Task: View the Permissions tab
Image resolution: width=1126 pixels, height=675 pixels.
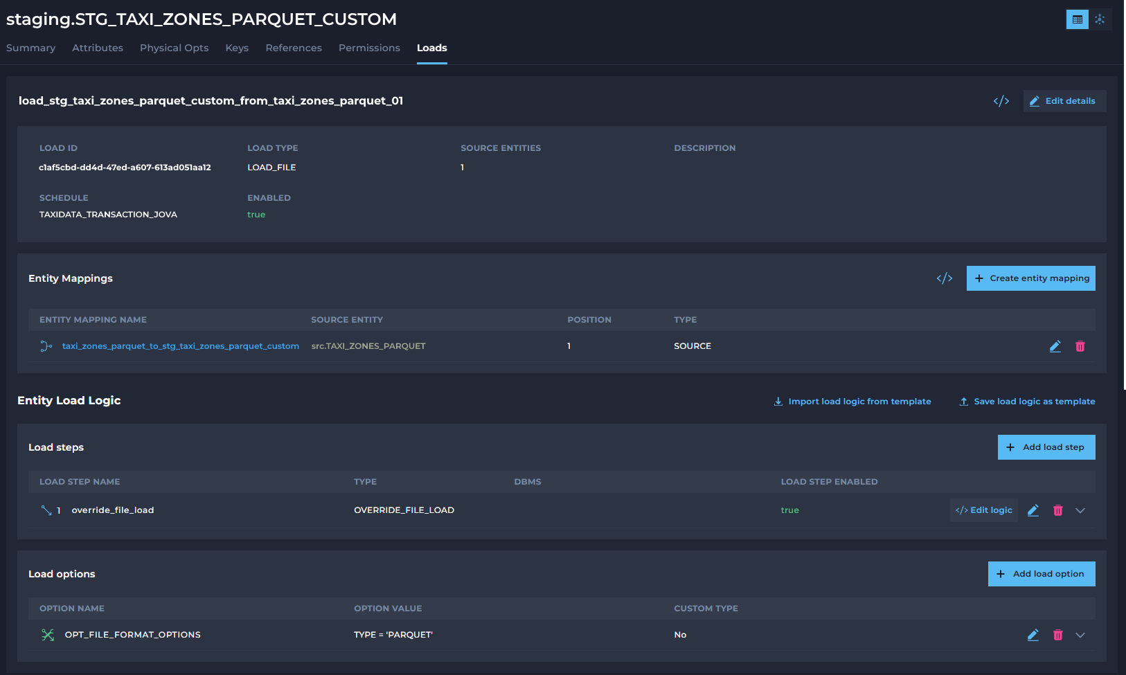Action: pos(369,48)
